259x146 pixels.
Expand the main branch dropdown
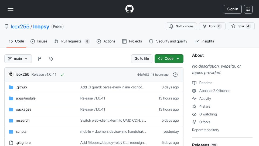tap(18, 59)
